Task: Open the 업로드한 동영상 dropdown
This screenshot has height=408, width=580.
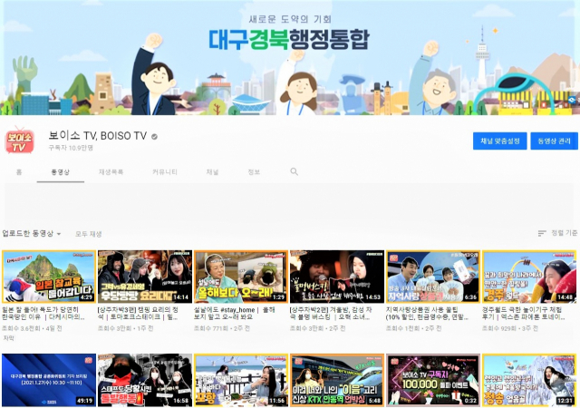Action: click(32, 233)
